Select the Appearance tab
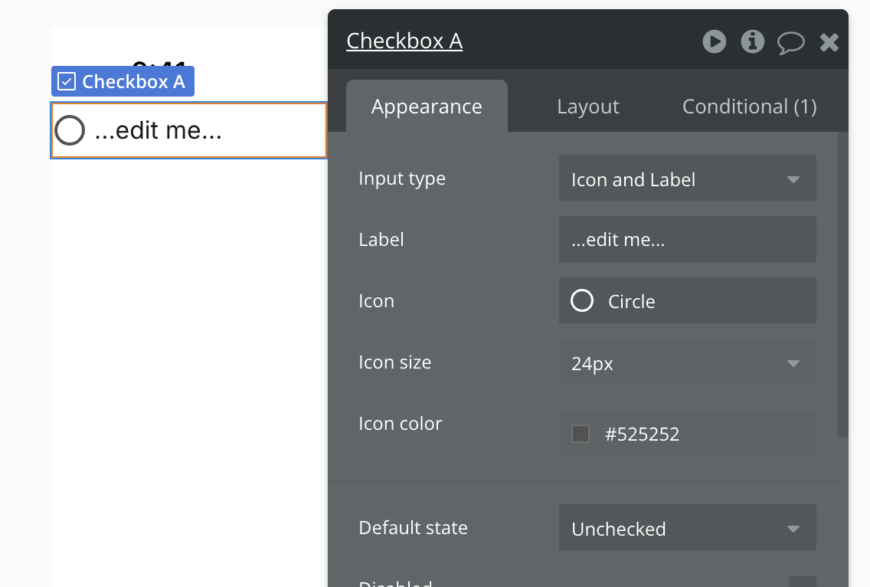870x587 pixels. tap(427, 106)
